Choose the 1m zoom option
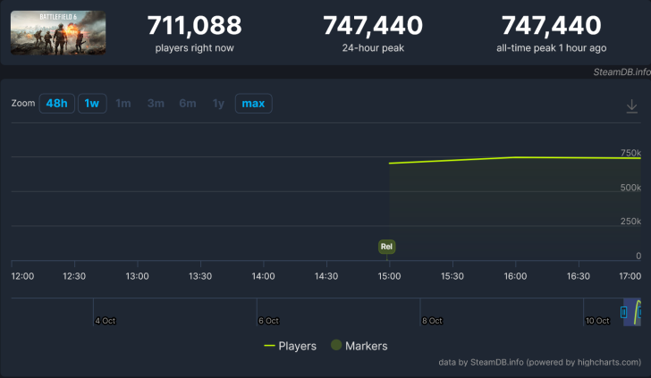 (123, 104)
